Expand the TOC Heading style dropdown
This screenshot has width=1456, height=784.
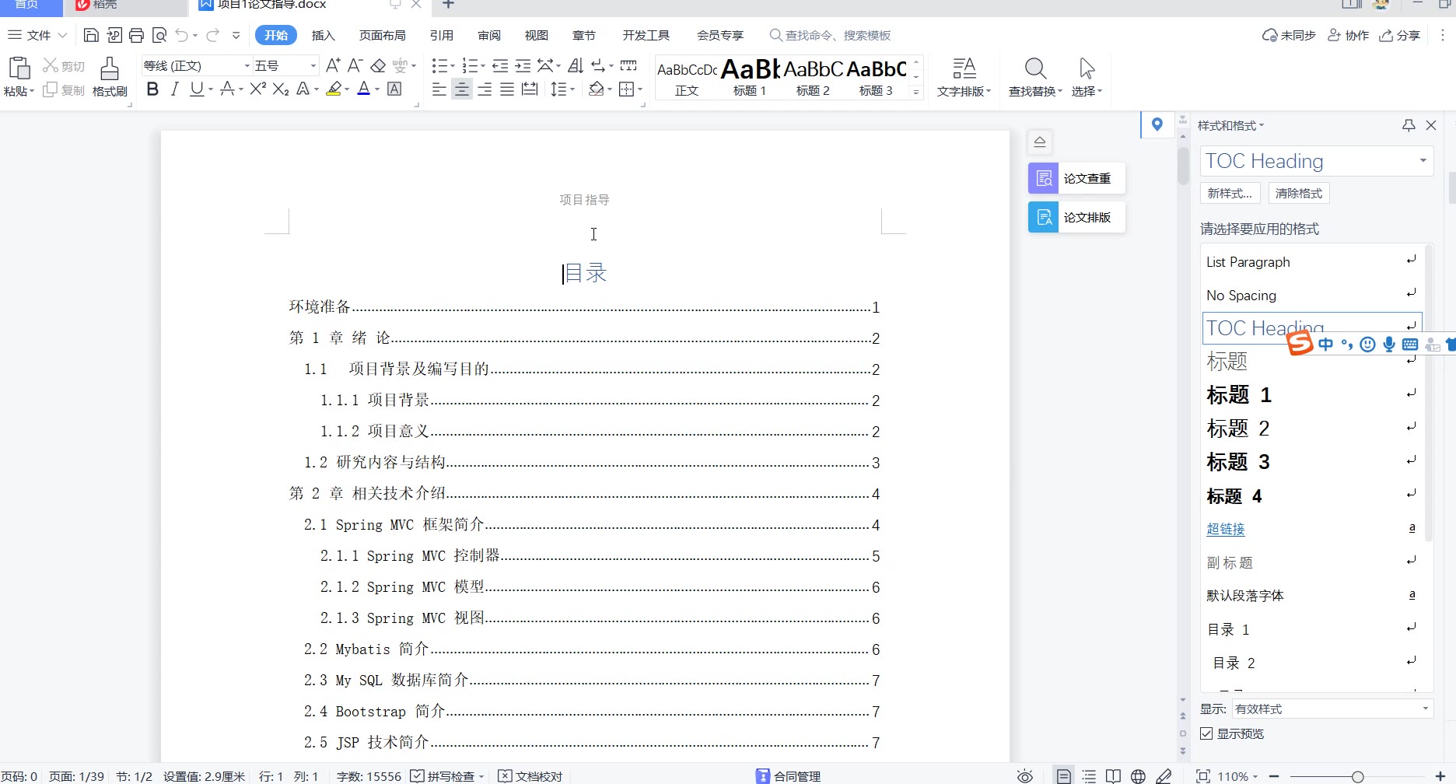(x=1423, y=161)
